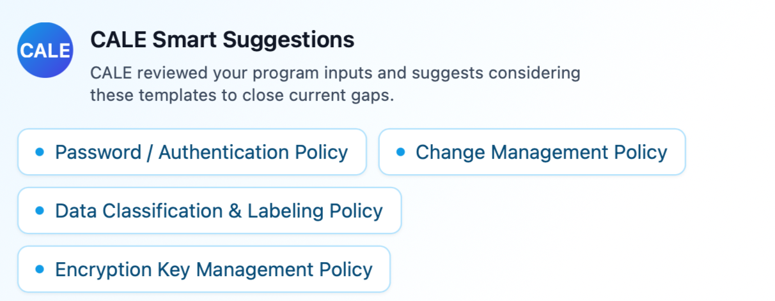Click the dot beside Data Classification & Labeling Policy
Screen dimensions: 775x301
coord(40,210)
